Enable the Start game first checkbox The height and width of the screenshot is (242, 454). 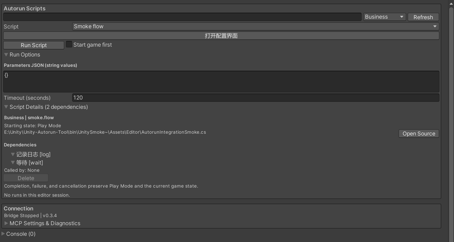(x=69, y=44)
